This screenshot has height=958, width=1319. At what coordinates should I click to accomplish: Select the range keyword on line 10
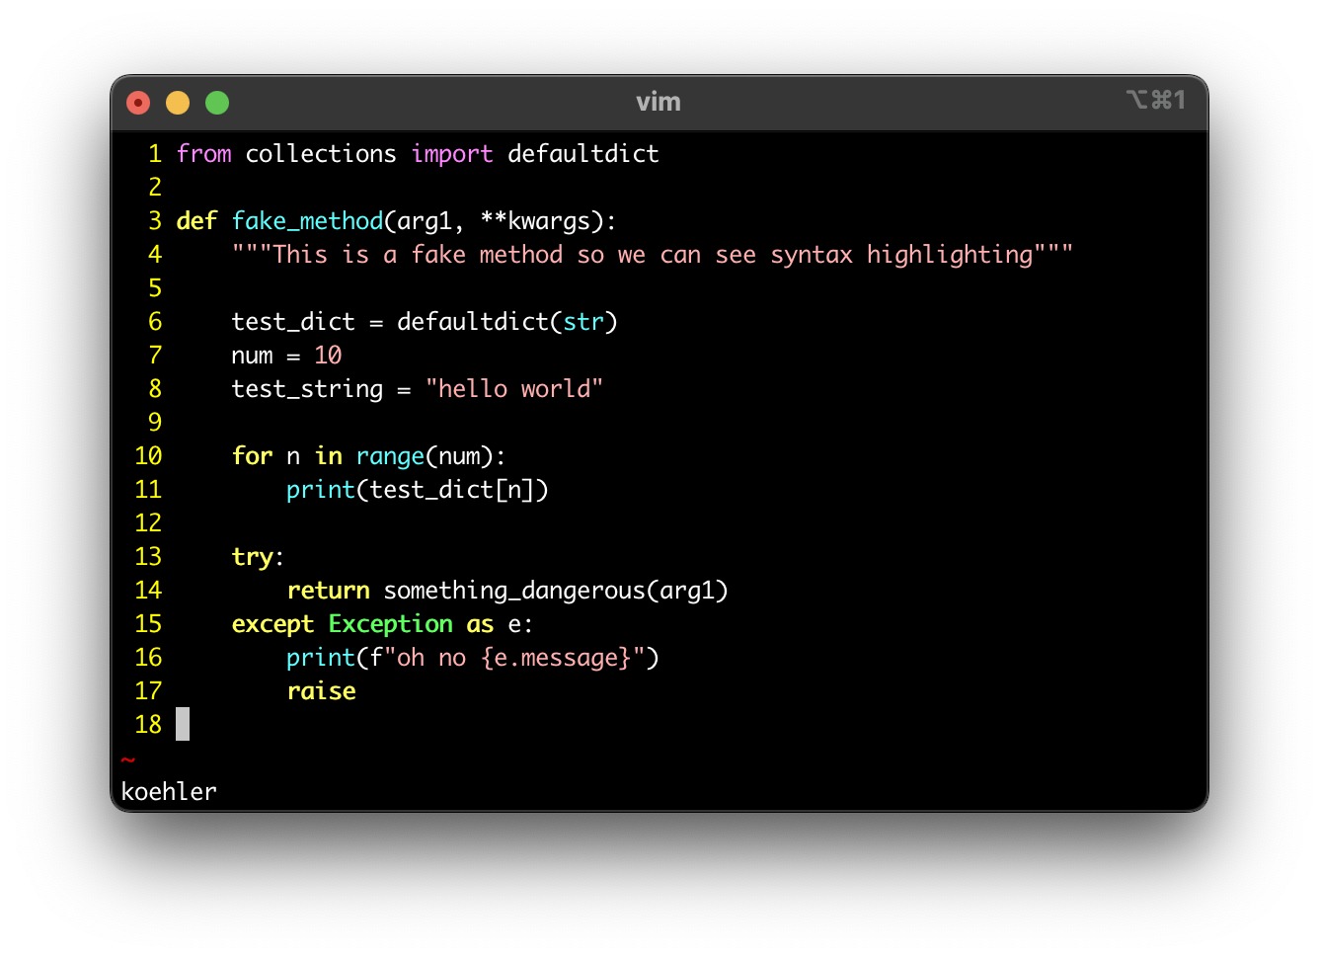point(390,455)
